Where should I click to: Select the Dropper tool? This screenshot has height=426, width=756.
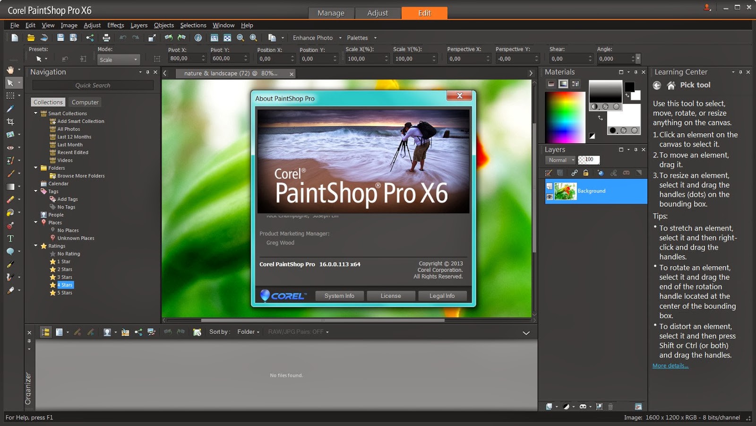pos(10,109)
